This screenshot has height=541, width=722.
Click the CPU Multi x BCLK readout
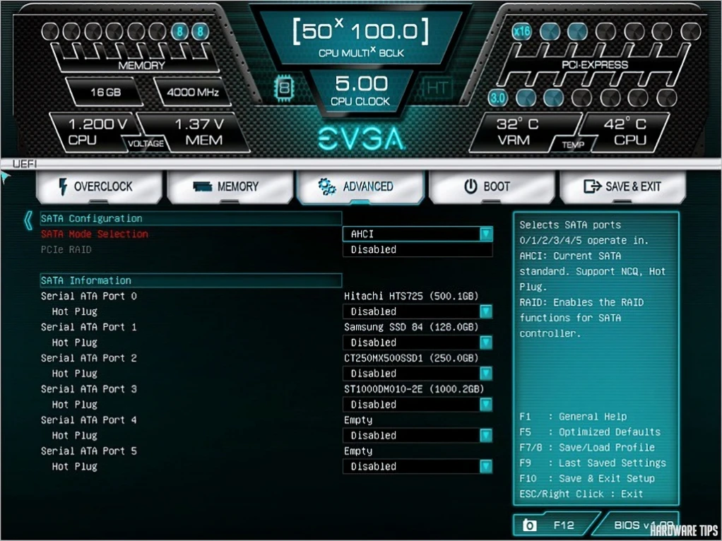click(x=361, y=37)
